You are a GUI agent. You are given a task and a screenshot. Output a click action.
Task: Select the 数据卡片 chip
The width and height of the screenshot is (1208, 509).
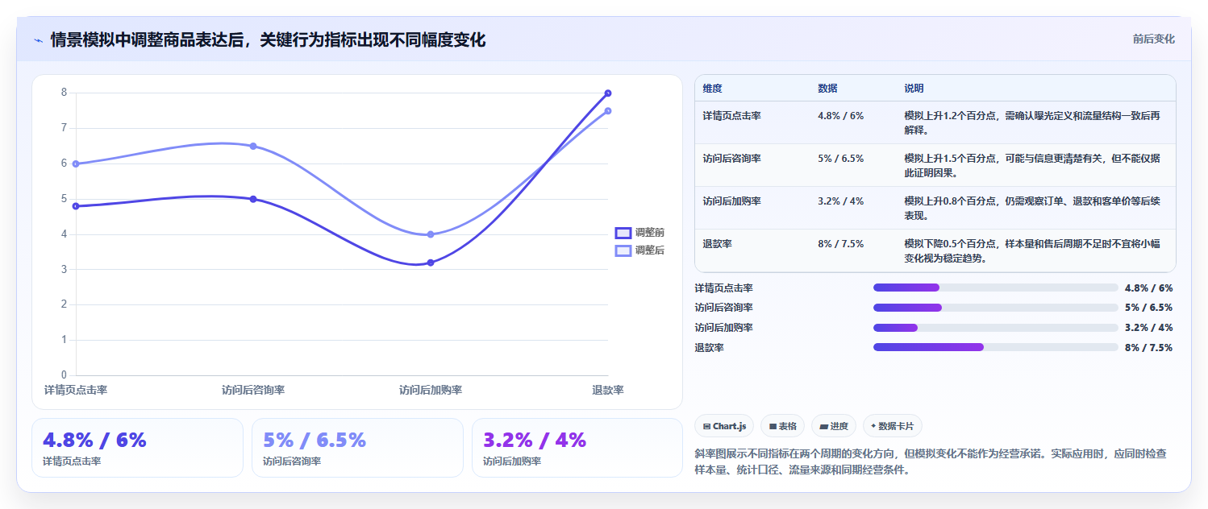(892, 426)
